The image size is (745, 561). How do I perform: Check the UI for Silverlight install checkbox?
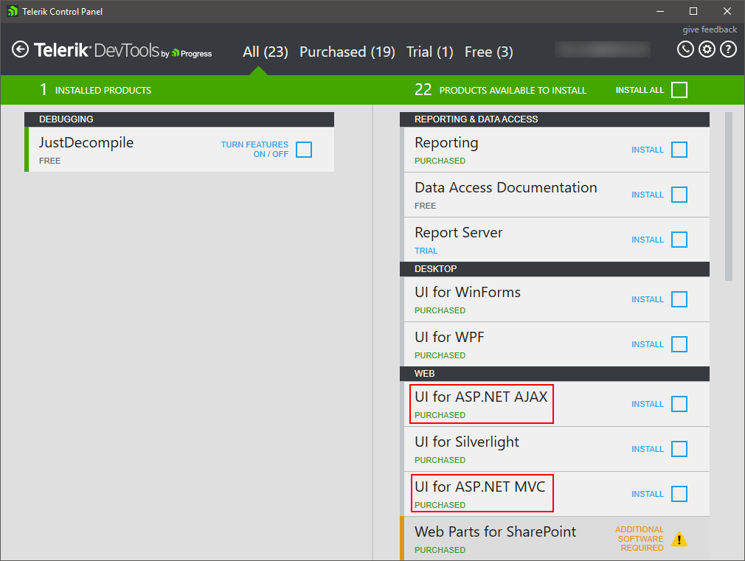pos(679,449)
